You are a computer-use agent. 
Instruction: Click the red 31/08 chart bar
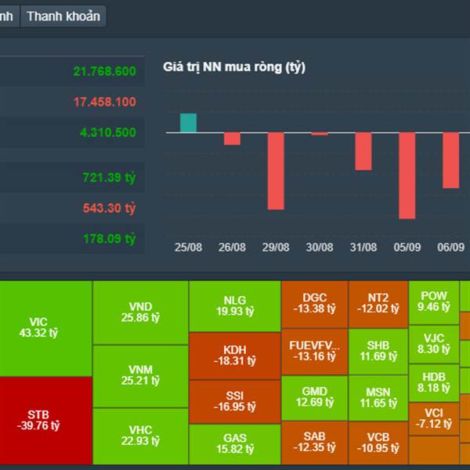click(363, 151)
